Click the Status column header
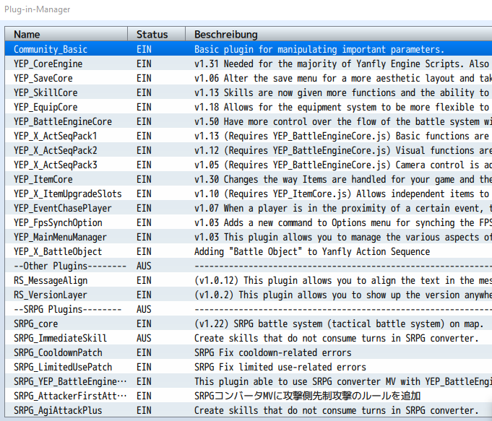 156,34
